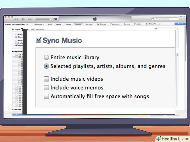Switch to the Tones tab

[x=68, y=24]
